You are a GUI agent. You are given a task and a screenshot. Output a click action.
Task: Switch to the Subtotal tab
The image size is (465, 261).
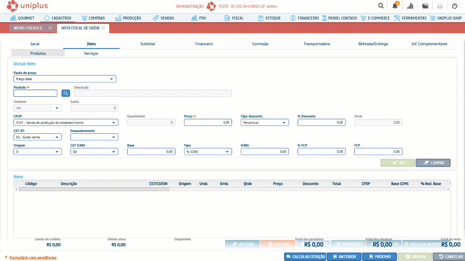click(x=147, y=44)
